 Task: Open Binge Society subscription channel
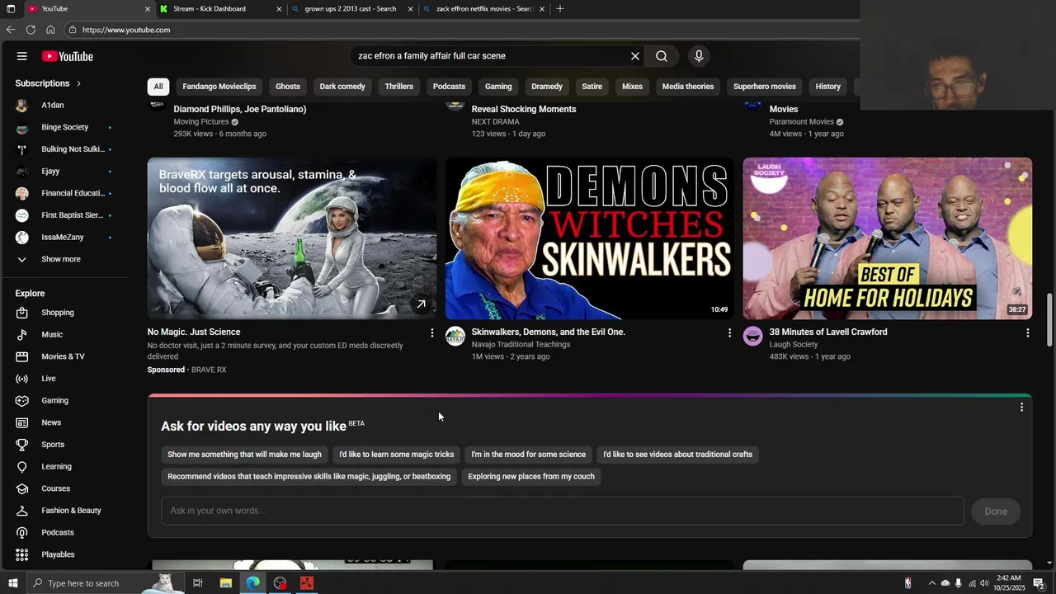(x=64, y=128)
